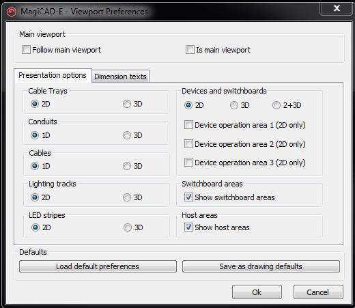This screenshot has width=355, height=308.
Task: Uncheck Show switchboard areas
Action: (188, 197)
